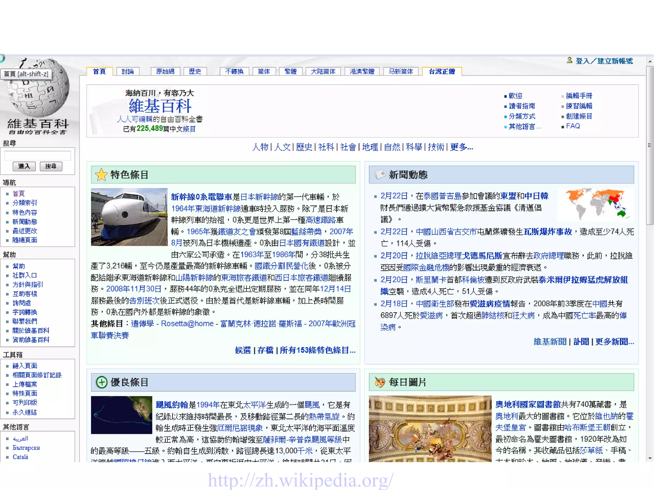Select the 大陆简体 variant tab
Viewport: 654px width, 490px height.
[x=323, y=72]
